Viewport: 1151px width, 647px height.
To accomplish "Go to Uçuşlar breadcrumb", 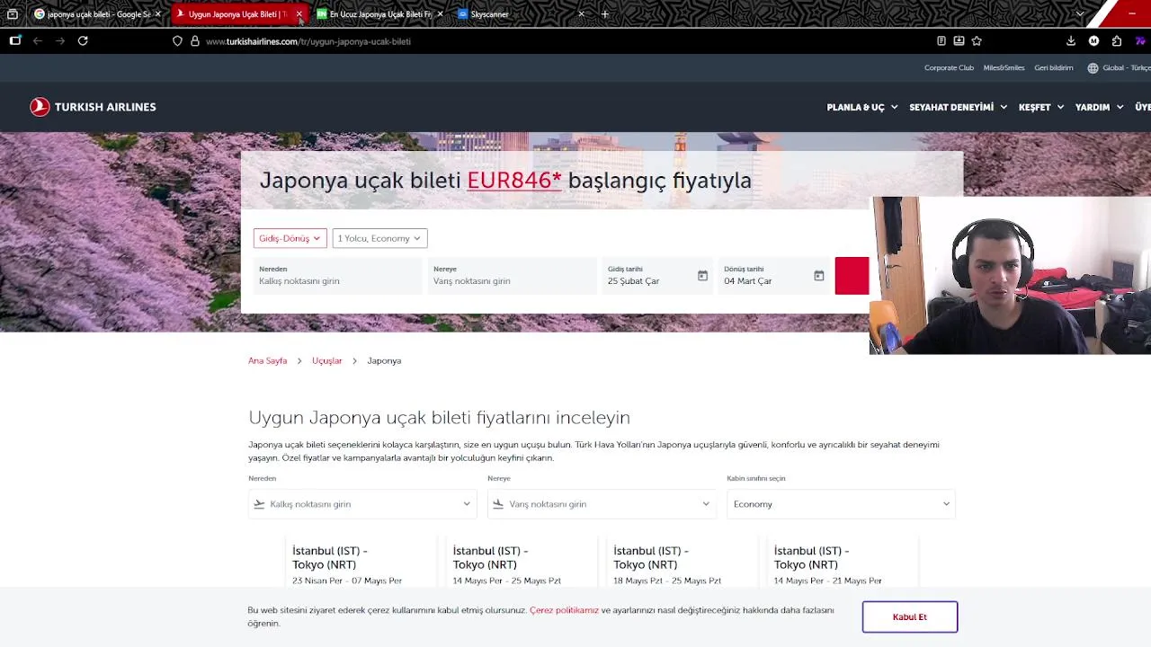I will (327, 360).
